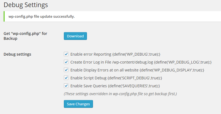221x114 pixels.
Task: Toggle Enable Display Errors WP_DEBUG_DISPLAY checkbox
Action: pos(66,70)
